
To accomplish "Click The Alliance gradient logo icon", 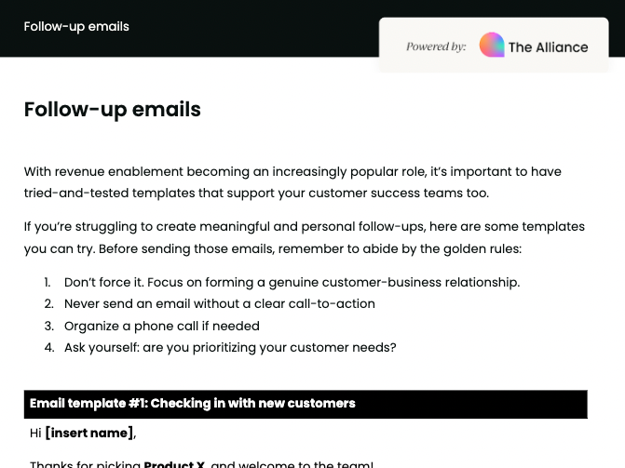I will coord(491,45).
